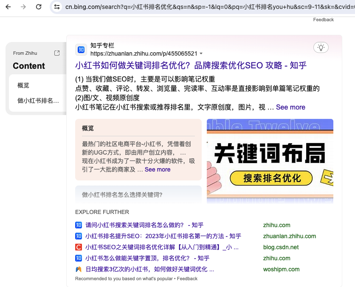
Task: Click the woshipm.com domain text
Action: (281, 269)
